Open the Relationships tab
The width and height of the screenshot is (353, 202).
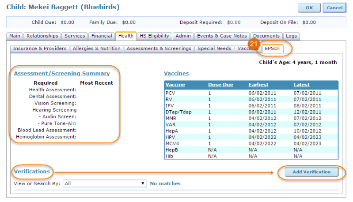42,36
